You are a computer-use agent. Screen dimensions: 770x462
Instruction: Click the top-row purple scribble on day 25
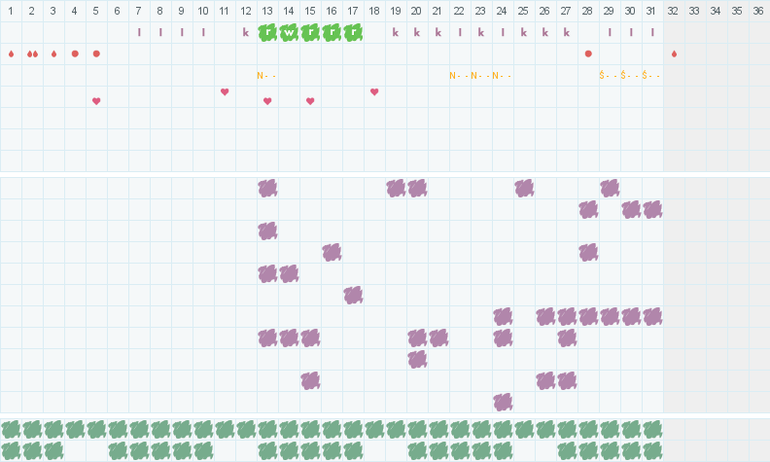point(524,188)
